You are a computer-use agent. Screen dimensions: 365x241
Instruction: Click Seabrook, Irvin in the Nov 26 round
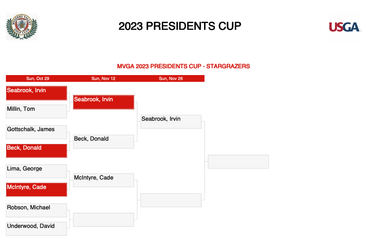tap(171, 122)
